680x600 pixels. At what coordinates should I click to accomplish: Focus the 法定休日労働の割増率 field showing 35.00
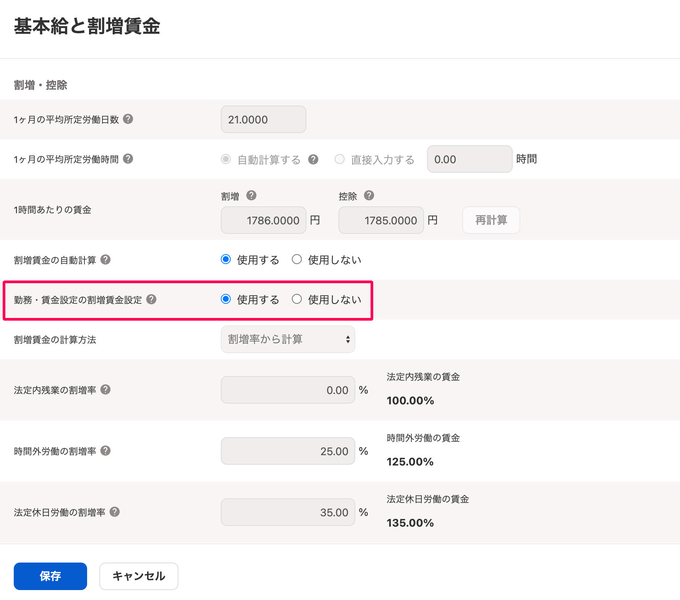pyautogui.click(x=288, y=512)
